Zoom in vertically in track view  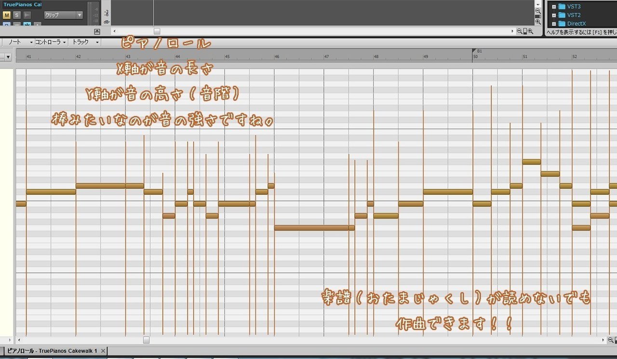click(538, 22)
